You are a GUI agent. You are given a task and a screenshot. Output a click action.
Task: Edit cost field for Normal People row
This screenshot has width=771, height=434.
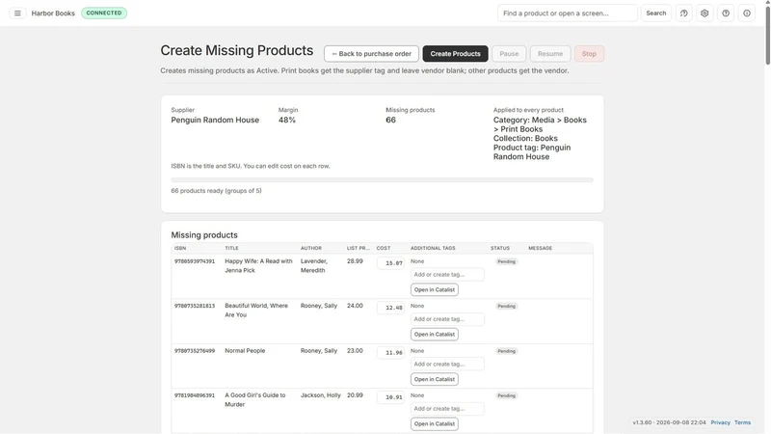click(x=391, y=352)
